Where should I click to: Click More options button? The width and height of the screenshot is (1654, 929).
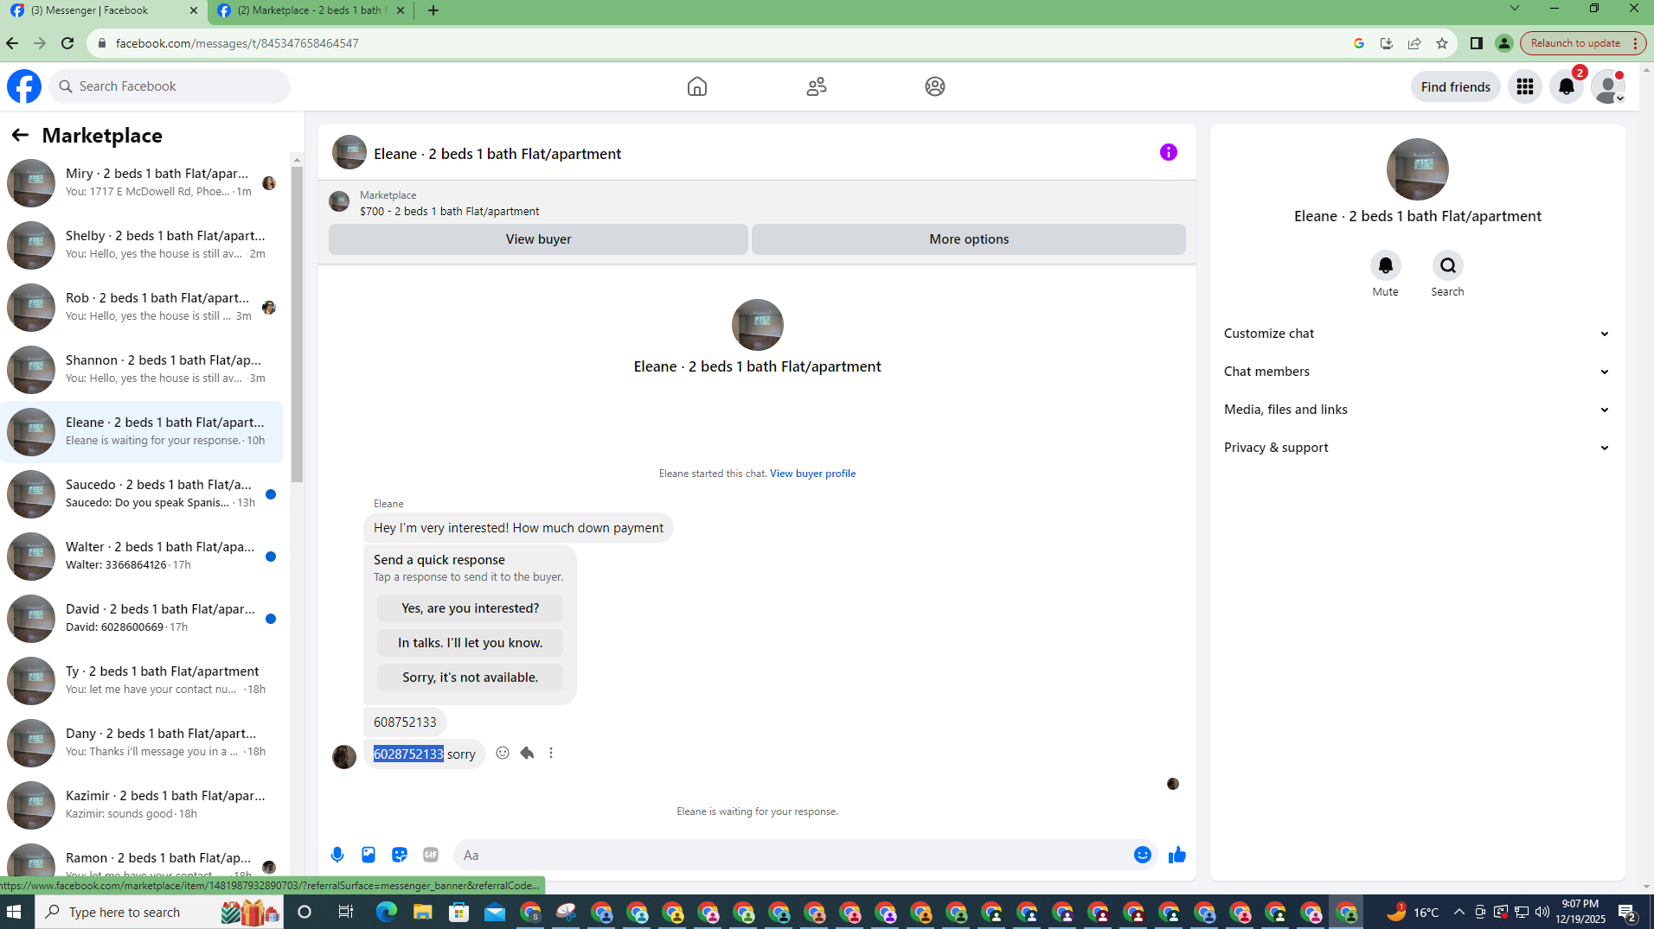pyautogui.click(x=969, y=239)
